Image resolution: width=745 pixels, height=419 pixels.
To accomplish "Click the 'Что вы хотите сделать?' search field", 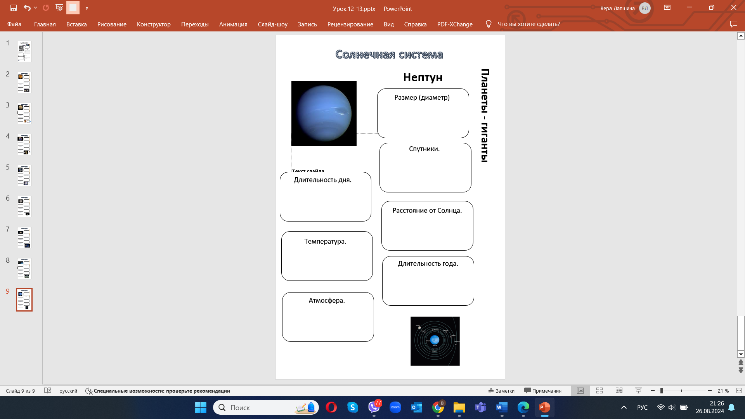I will tap(529, 24).
